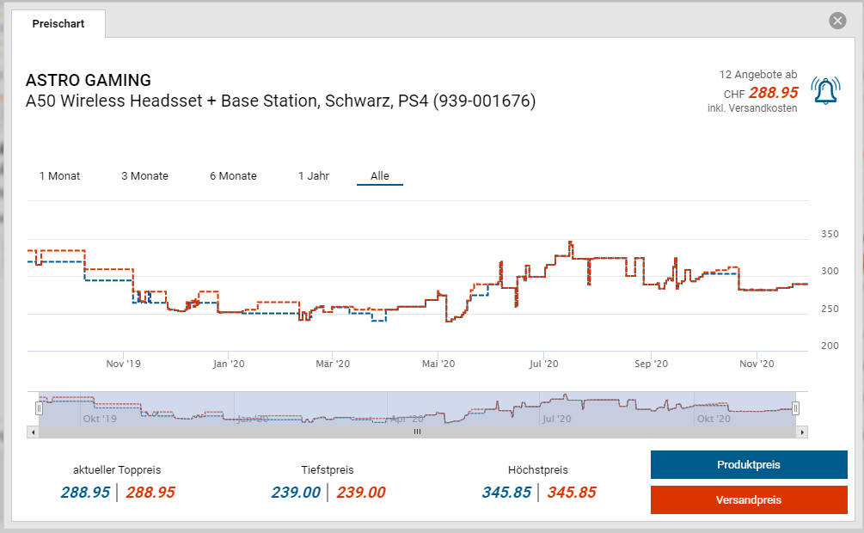Click the chart peak near Jul '20
864x533 pixels.
(x=570, y=243)
